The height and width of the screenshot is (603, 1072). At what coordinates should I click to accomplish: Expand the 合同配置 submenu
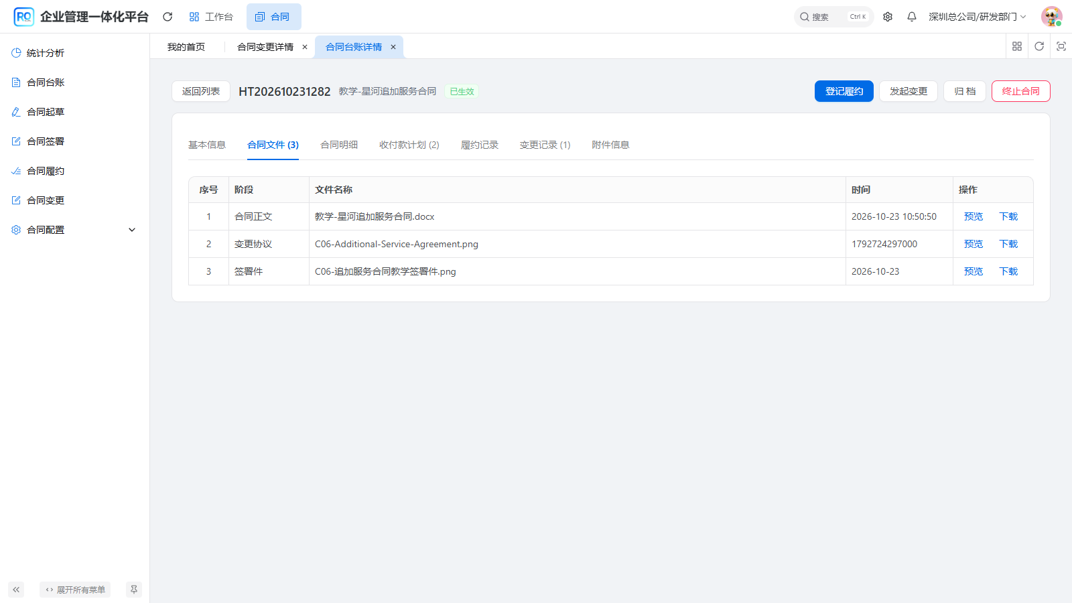[75, 230]
